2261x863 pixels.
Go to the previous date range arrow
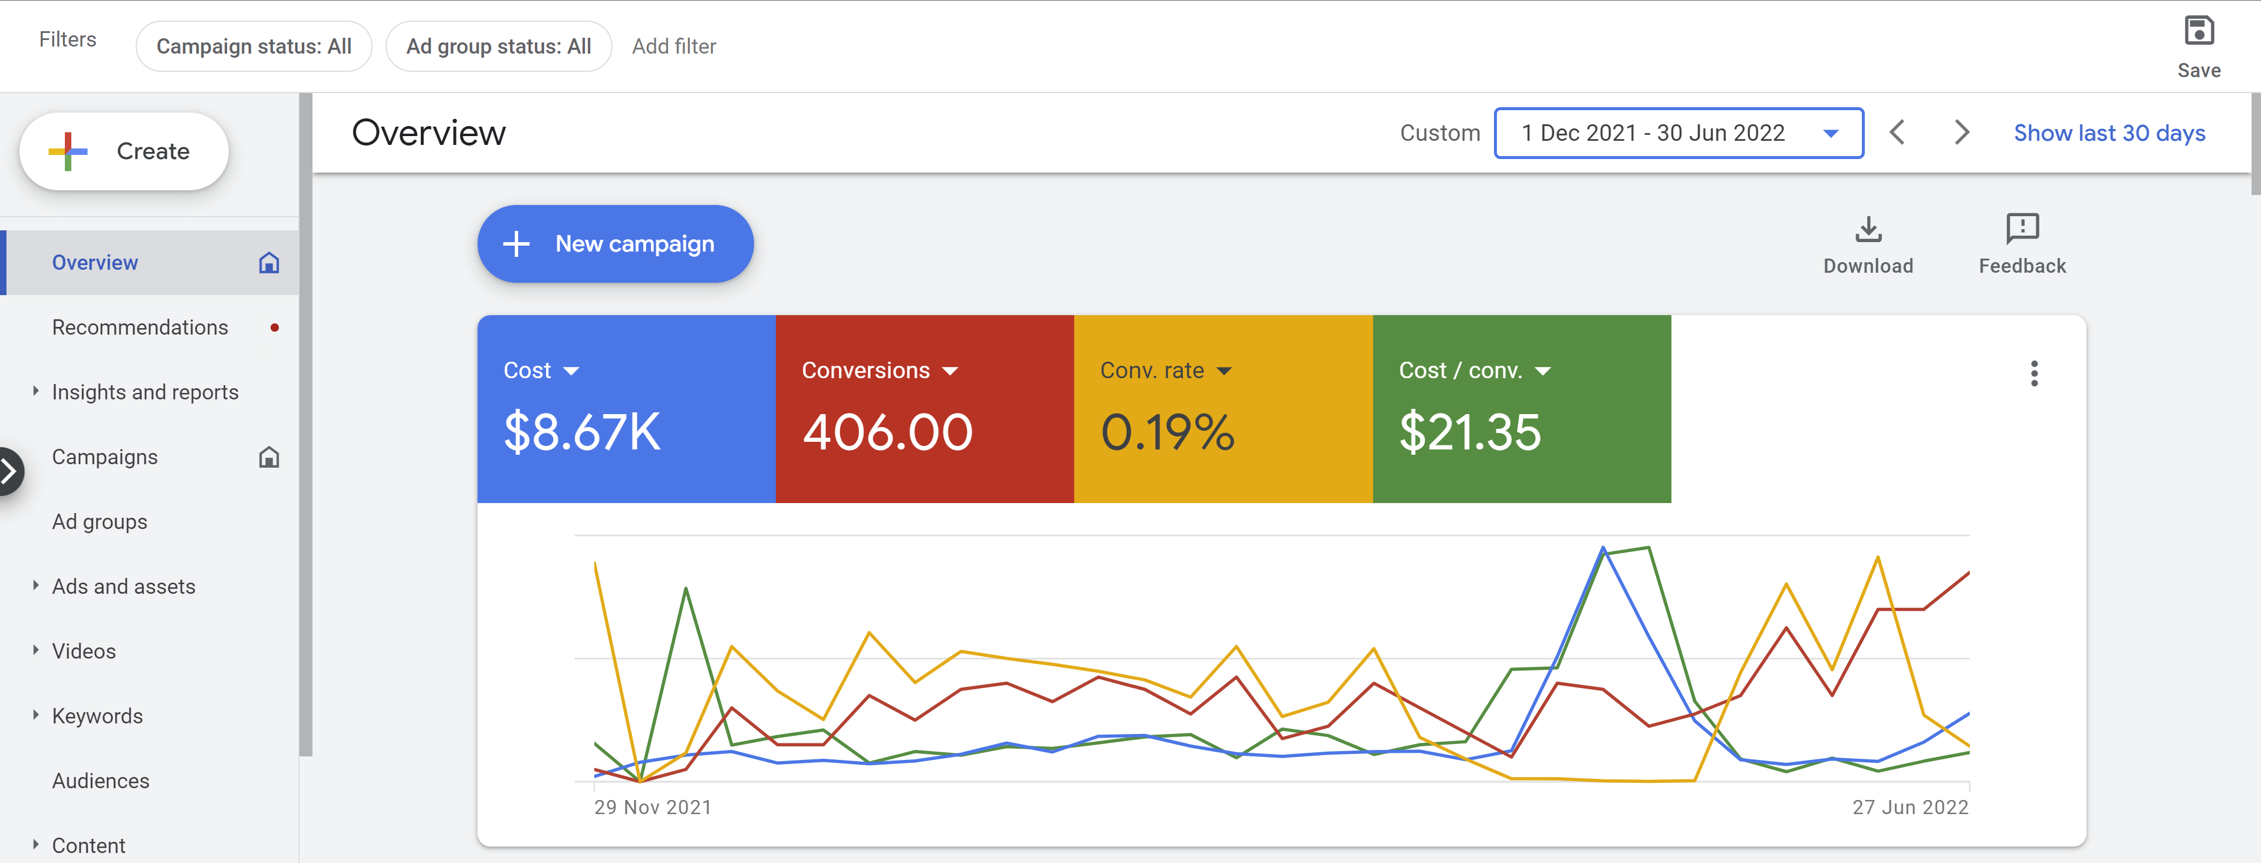1897,133
